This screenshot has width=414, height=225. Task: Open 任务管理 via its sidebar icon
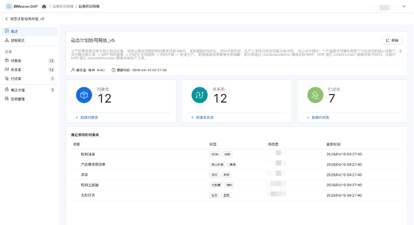pos(7,99)
